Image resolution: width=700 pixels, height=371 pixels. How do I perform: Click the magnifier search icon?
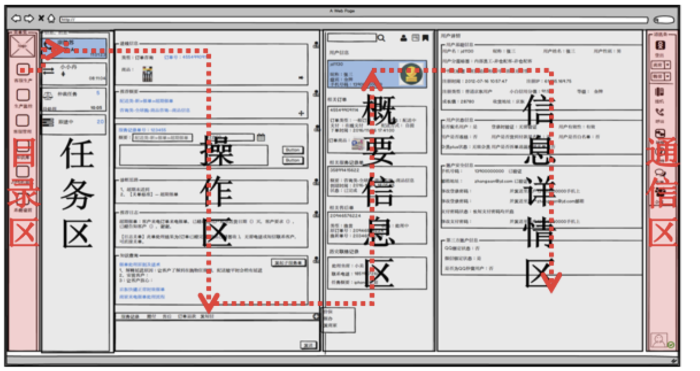[x=381, y=38]
